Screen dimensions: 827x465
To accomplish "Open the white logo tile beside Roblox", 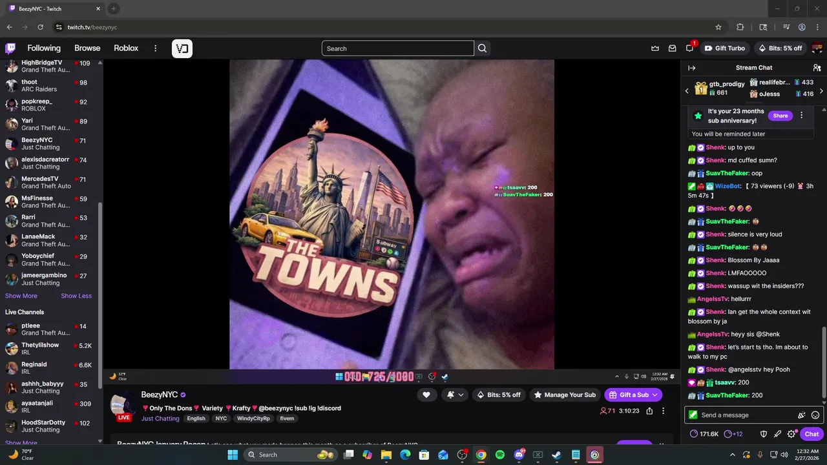I will pos(182,48).
